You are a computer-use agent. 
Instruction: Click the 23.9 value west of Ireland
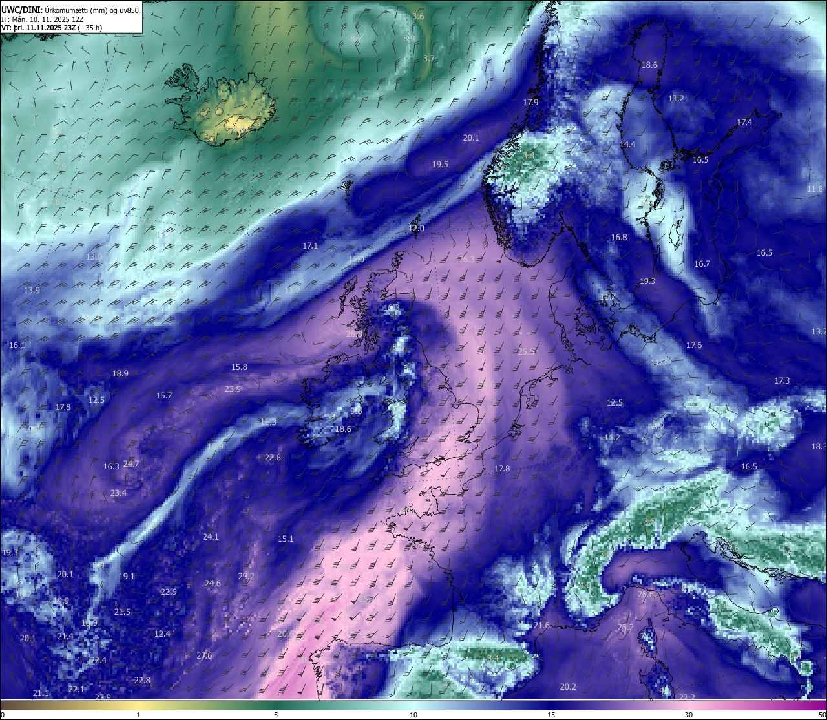point(233,389)
